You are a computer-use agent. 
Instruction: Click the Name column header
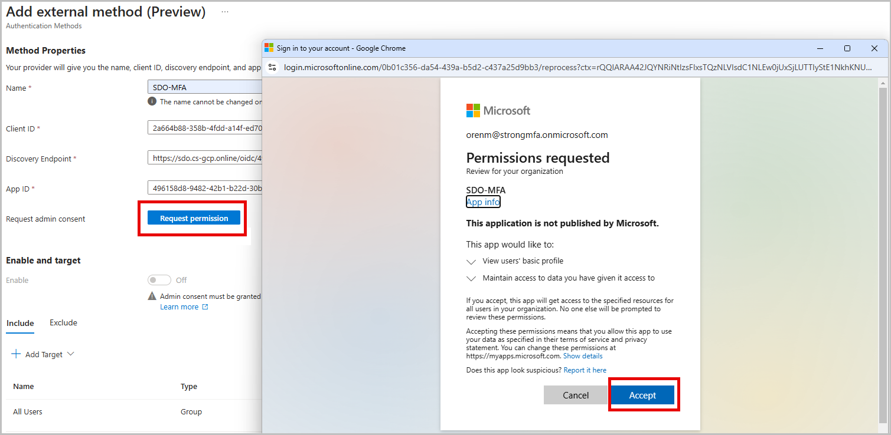tap(24, 387)
